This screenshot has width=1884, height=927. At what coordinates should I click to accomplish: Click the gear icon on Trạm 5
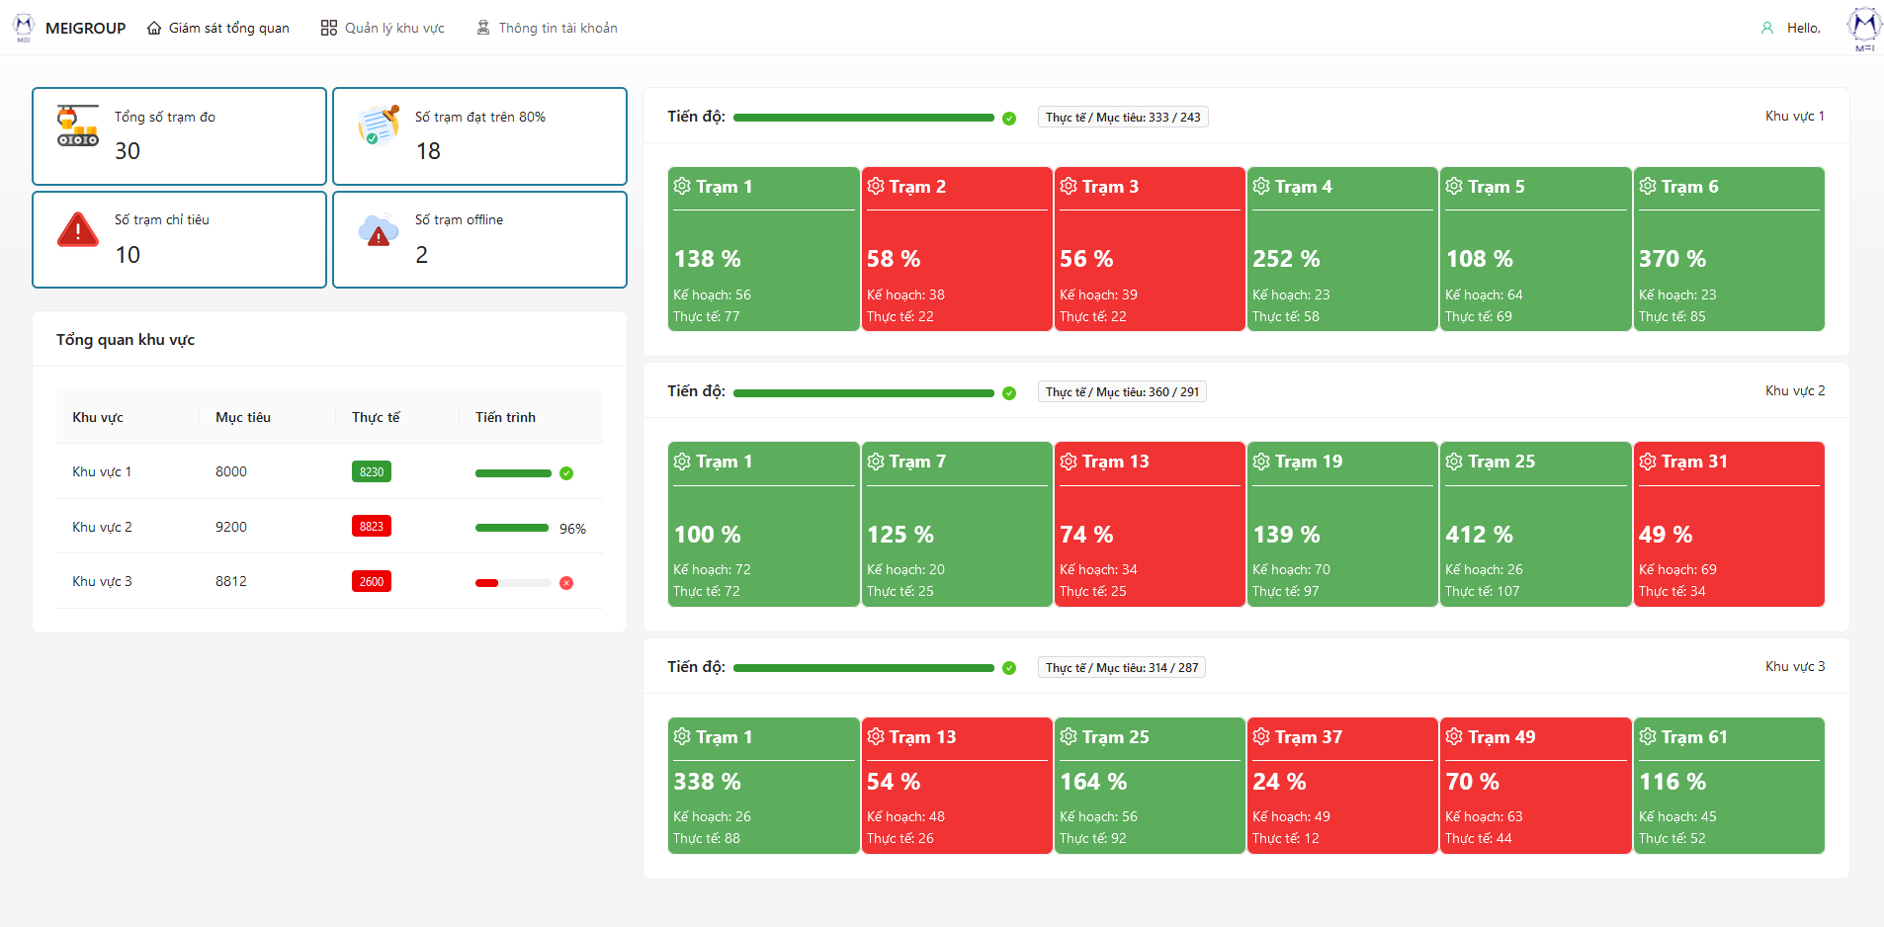pyautogui.click(x=1454, y=186)
